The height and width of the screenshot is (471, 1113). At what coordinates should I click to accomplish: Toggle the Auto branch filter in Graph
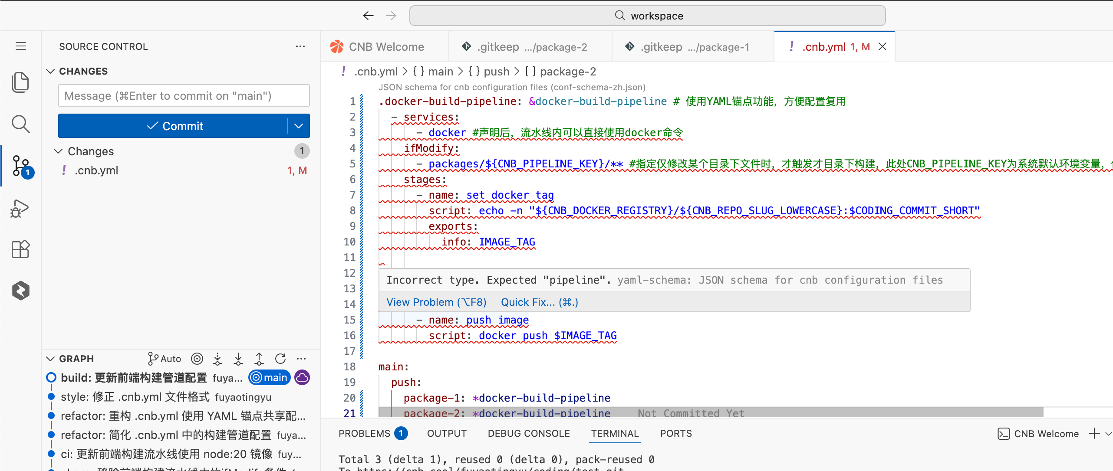(165, 359)
